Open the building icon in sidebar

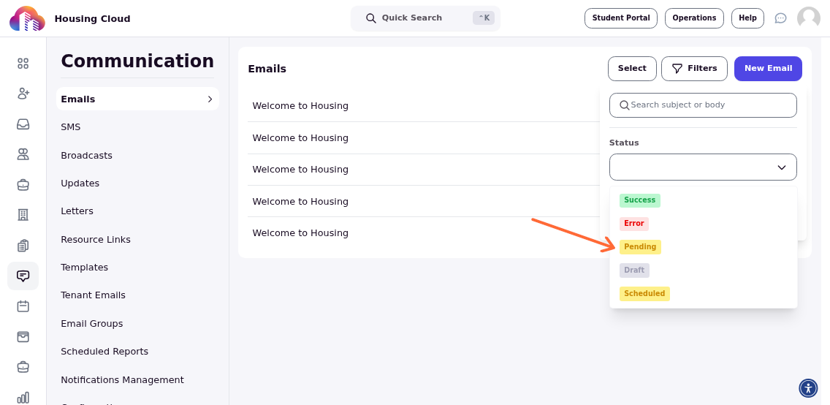tap(23, 215)
